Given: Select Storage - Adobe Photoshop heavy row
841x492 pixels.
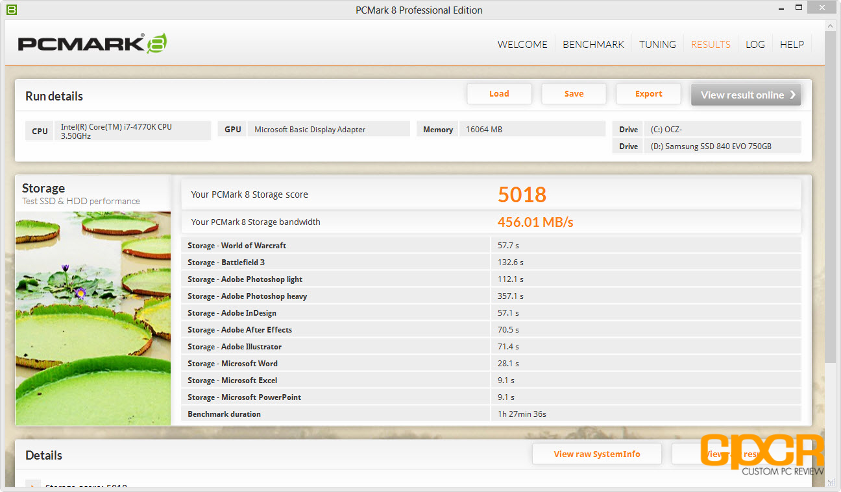Looking at the screenshot, I should click(491, 296).
